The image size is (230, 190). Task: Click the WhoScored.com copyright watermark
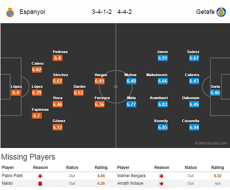pyautogui.click(x=210, y=143)
